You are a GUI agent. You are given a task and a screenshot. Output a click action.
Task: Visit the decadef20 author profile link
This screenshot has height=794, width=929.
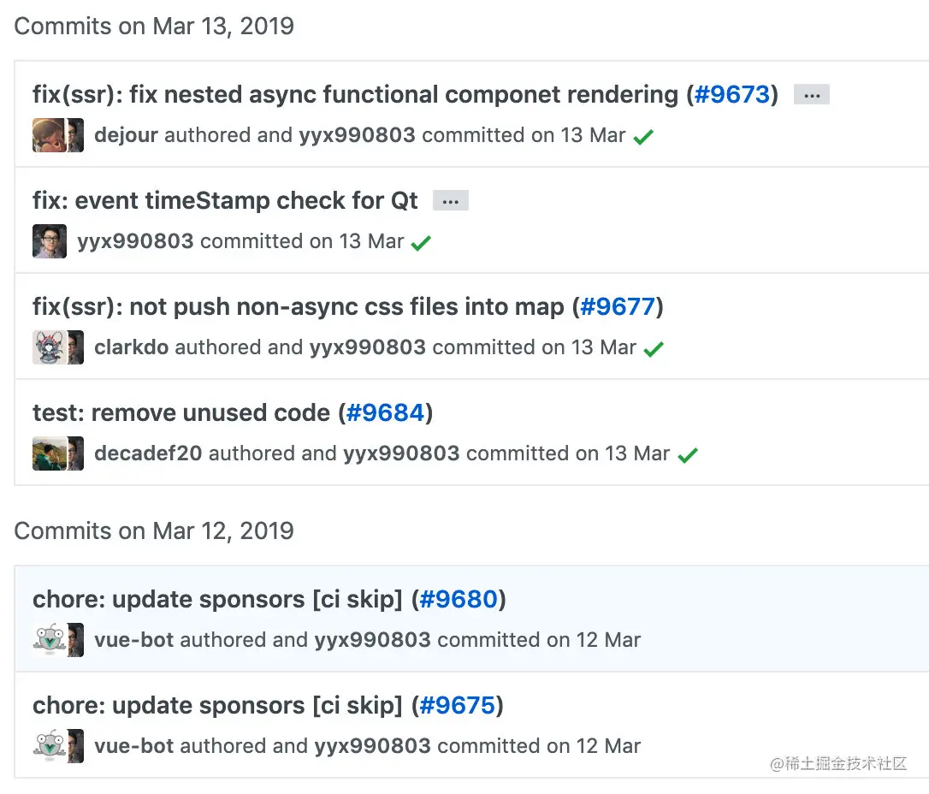(x=148, y=453)
